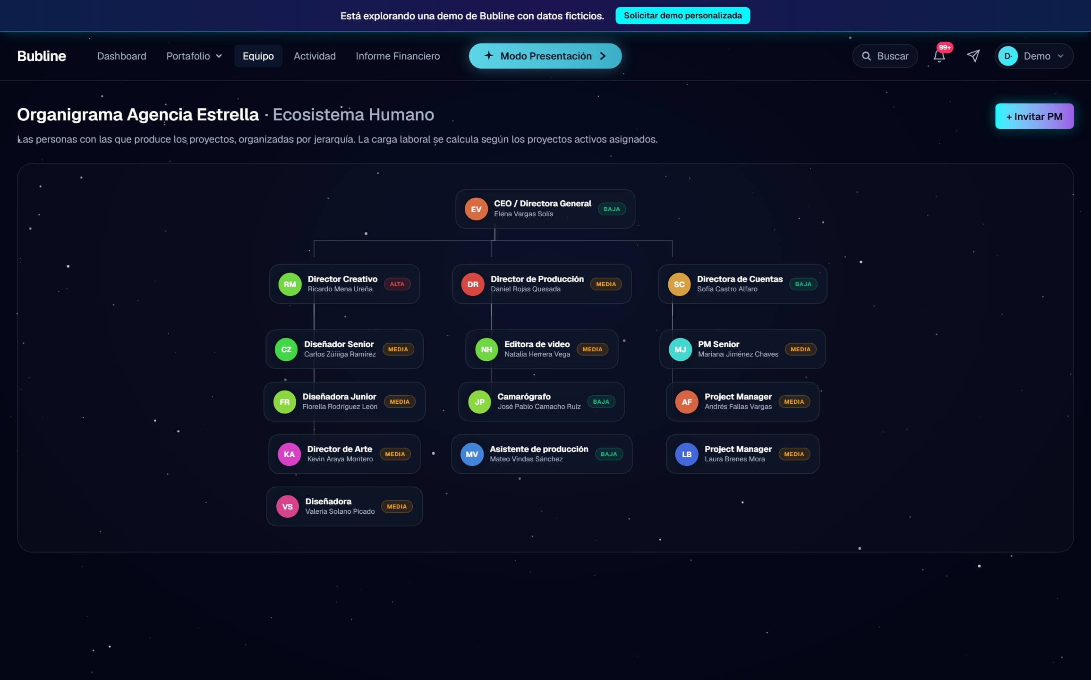Image resolution: width=1091 pixels, height=680 pixels.
Task: Click the AF avatar of Andrés Fallas
Action: pos(687,402)
